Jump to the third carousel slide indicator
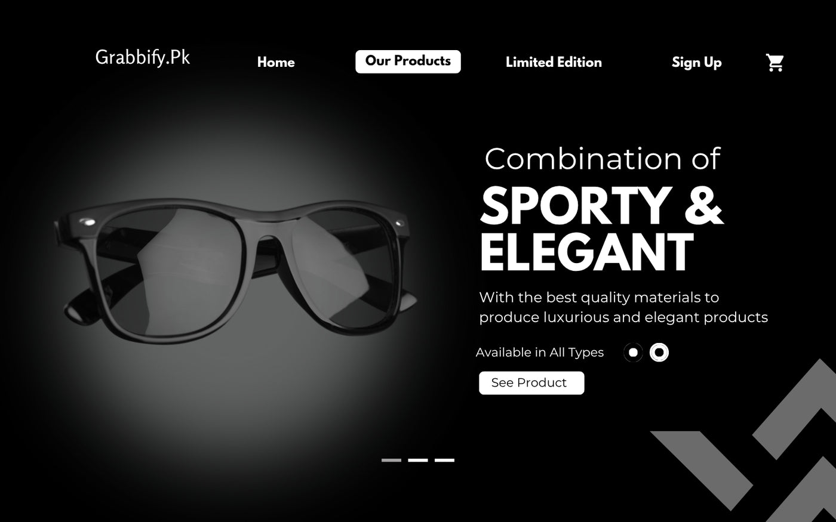 click(444, 460)
